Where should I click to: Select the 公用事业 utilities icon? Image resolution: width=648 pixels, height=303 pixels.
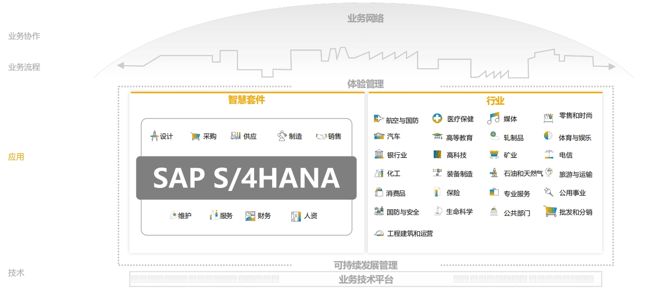pos(549,192)
